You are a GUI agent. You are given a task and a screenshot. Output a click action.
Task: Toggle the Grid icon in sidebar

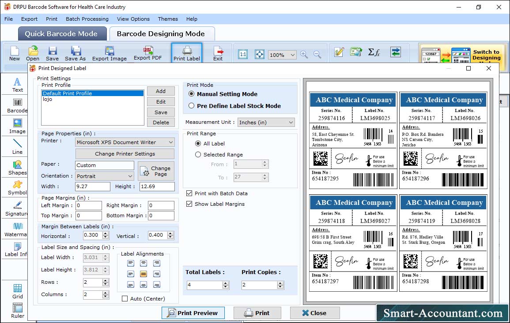point(18,291)
